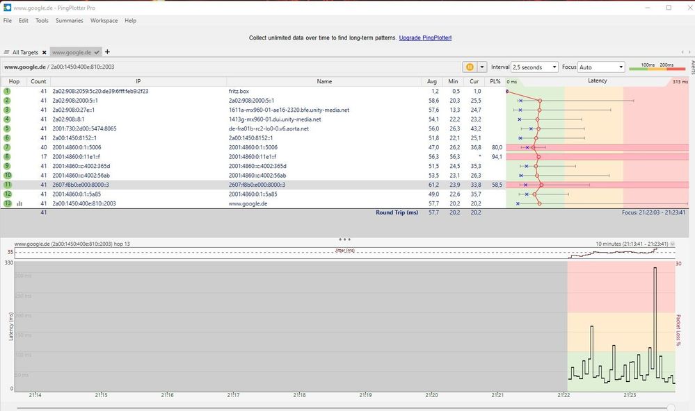
Task: Open the Alerts side panel tab
Action: tap(692, 67)
